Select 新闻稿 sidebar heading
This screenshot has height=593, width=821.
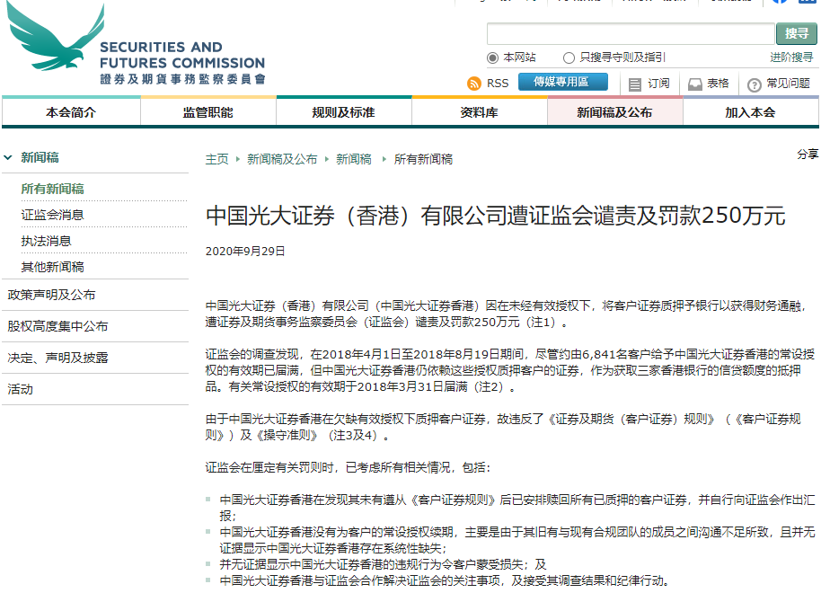40,157
